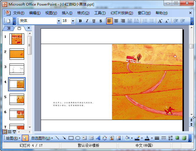
Task: Choose Select Objects arrow tool
Action: click(x=25, y=138)
